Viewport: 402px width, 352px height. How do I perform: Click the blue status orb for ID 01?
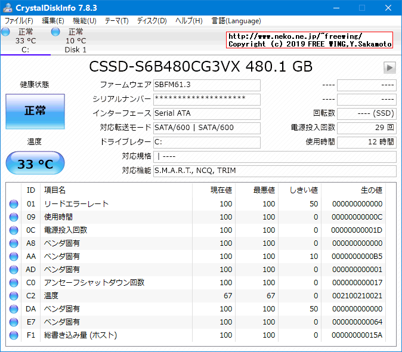pyautogui.click(x=14, y=204)
